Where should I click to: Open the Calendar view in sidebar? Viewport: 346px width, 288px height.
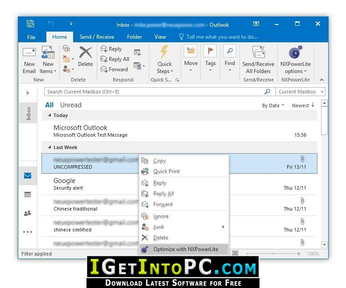point(28,195)
